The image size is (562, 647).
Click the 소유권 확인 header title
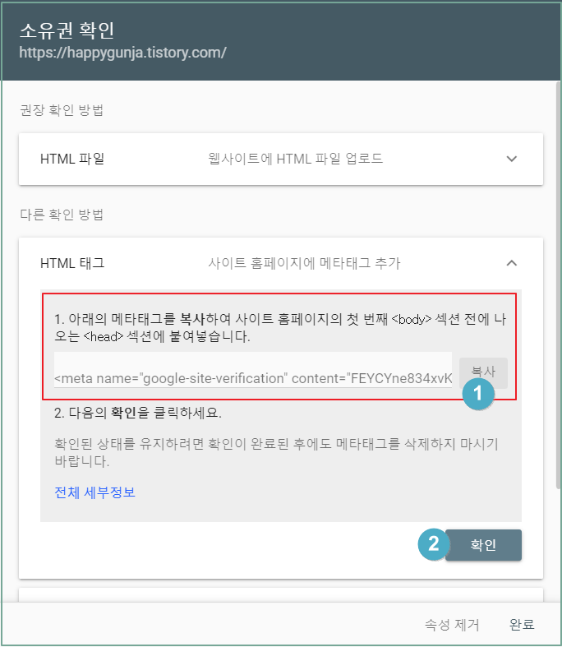[67, 30]
